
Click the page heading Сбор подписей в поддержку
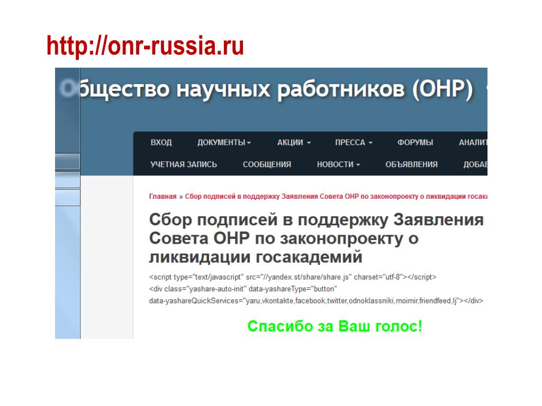pyautogui.click(x=316, y=238)
